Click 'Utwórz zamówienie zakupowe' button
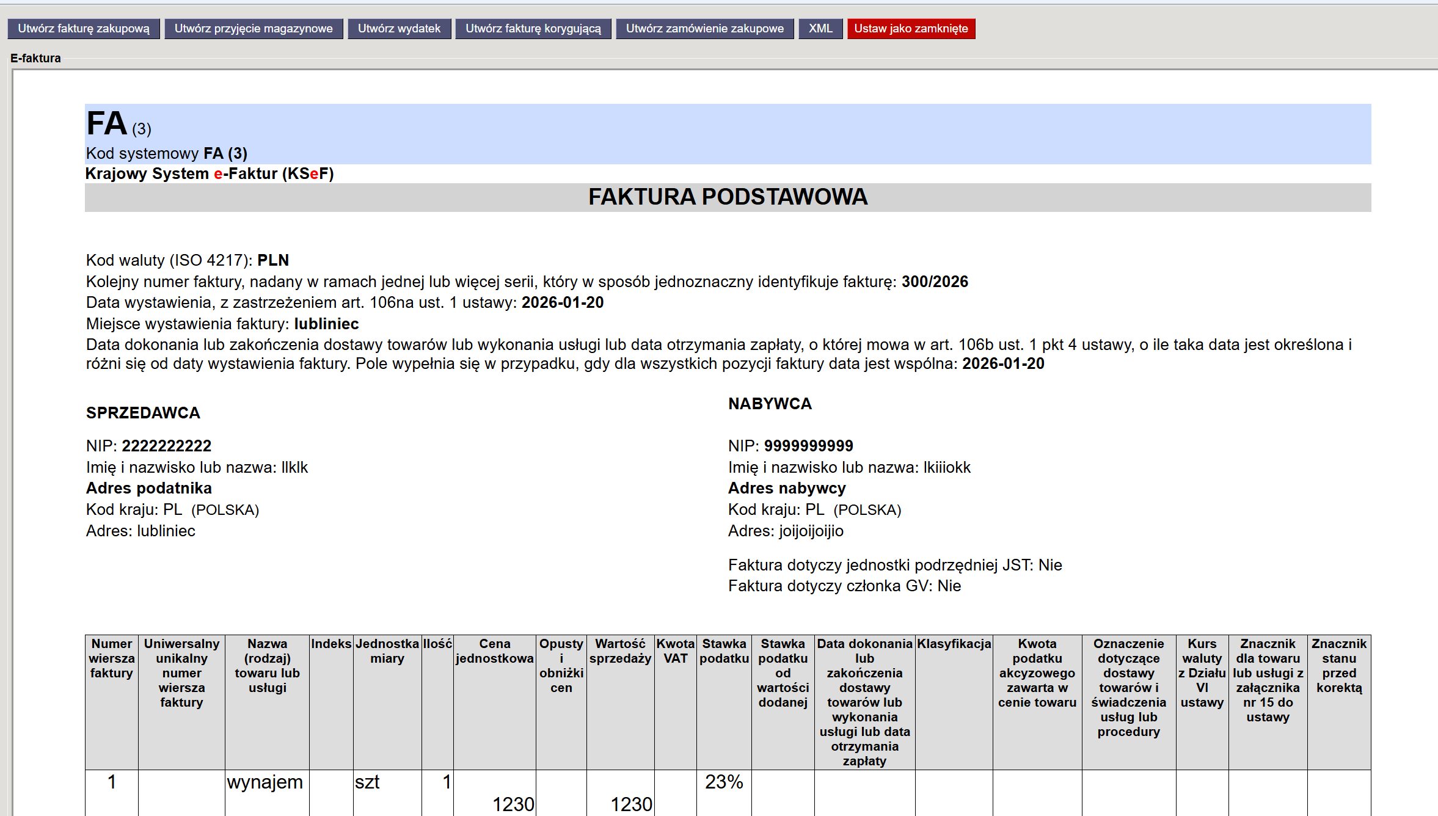 coord(704,29)
